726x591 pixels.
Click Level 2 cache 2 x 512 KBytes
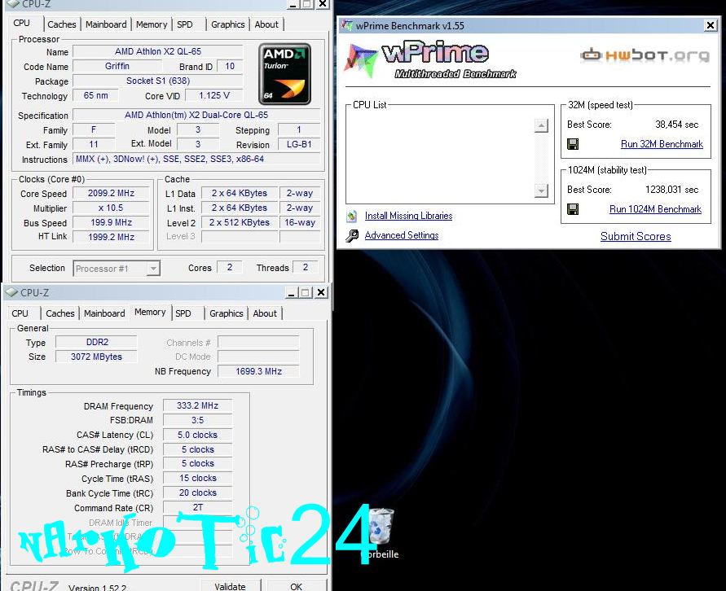[x=240, y=222]
